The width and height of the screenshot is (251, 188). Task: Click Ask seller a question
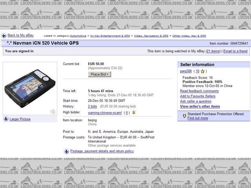[196, 101]
